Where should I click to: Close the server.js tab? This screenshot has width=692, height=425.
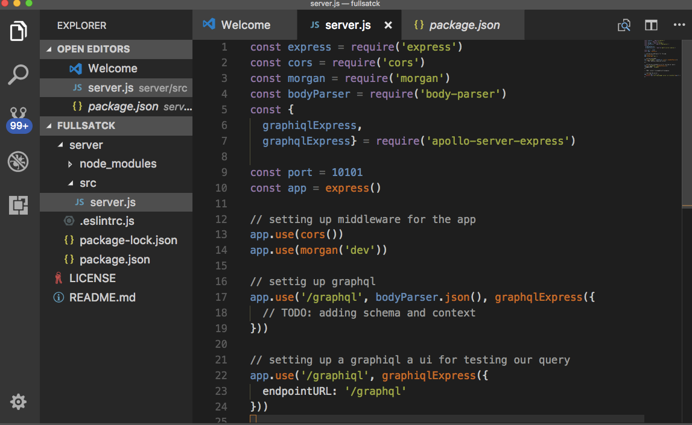[x=388, y=25]
